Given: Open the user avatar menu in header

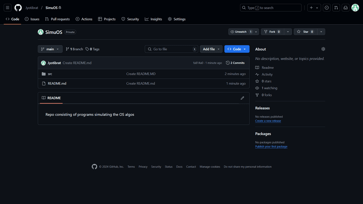Looking at the screenshot, I should tap(355, 8).
